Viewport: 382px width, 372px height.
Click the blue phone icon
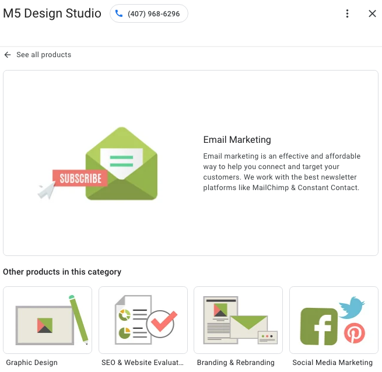point(118,13)
